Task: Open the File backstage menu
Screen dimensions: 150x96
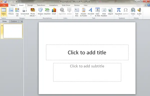Action: tap(4, 5)
